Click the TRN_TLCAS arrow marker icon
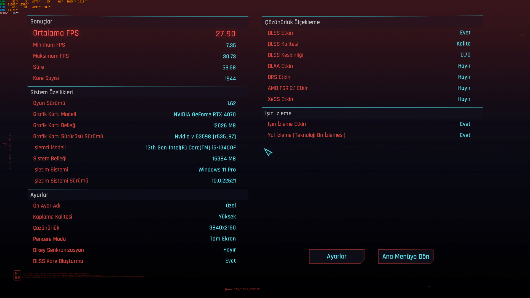Image resolution: width=530 pixels, height=298 pixels. pyautogui.click(x=229, y=289)
